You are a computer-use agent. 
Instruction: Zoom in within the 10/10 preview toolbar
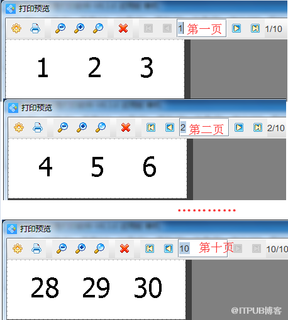pos(80,248)
